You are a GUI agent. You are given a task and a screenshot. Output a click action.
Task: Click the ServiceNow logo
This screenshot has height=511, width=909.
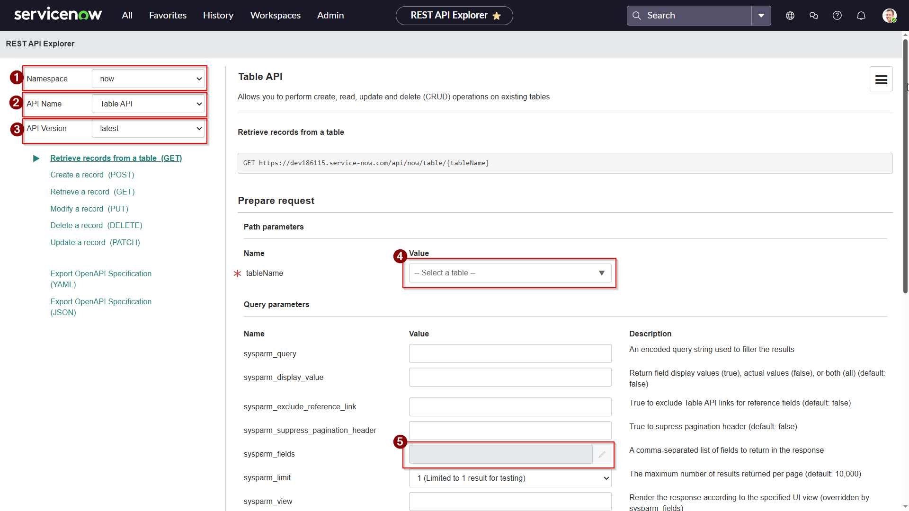click(58, 15)
